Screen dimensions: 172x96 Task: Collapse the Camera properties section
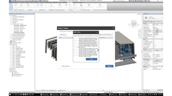(162, 49)
